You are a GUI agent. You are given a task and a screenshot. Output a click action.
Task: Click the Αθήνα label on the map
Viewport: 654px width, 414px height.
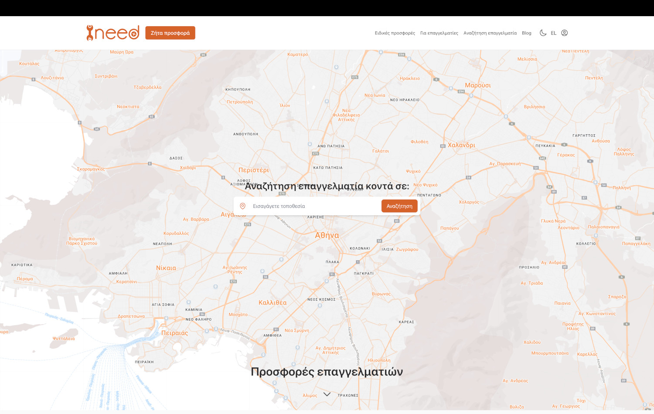(327, 235)
